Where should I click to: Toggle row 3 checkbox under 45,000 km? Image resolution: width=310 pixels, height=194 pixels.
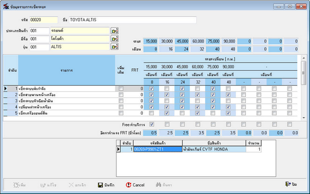coord(182,101)
